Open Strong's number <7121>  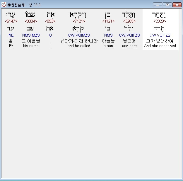pos(79,21)
